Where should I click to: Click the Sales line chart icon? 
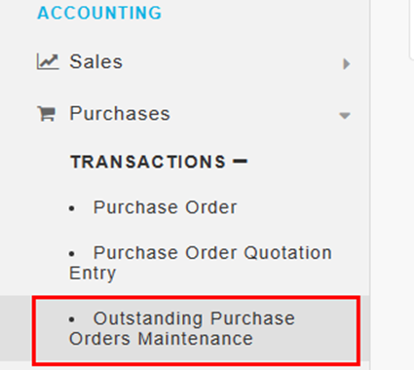[48, 61]
